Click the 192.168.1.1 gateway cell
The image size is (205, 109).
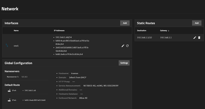pyautogui.click(x=166, y=38)
